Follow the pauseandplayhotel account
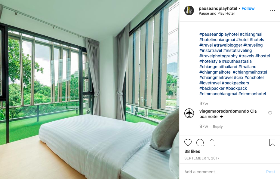The width and height of the screenshot is (280, 179). 248,8
